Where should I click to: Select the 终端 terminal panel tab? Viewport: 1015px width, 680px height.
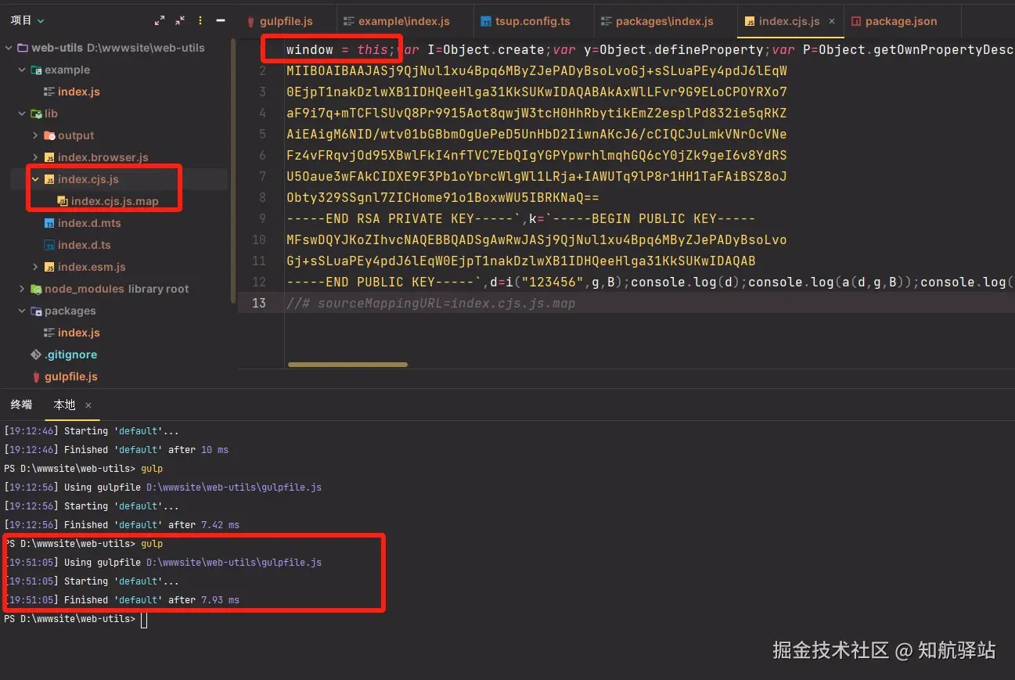pyautogui.click(x=21, y=405)
